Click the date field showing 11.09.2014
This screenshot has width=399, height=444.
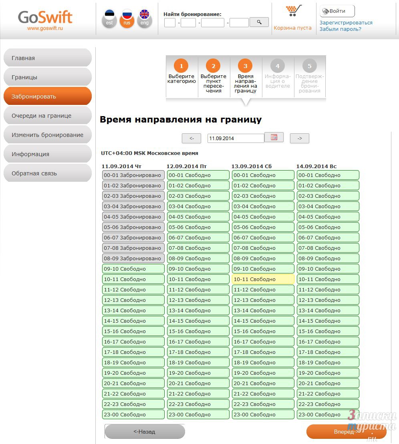pos(236,138)
